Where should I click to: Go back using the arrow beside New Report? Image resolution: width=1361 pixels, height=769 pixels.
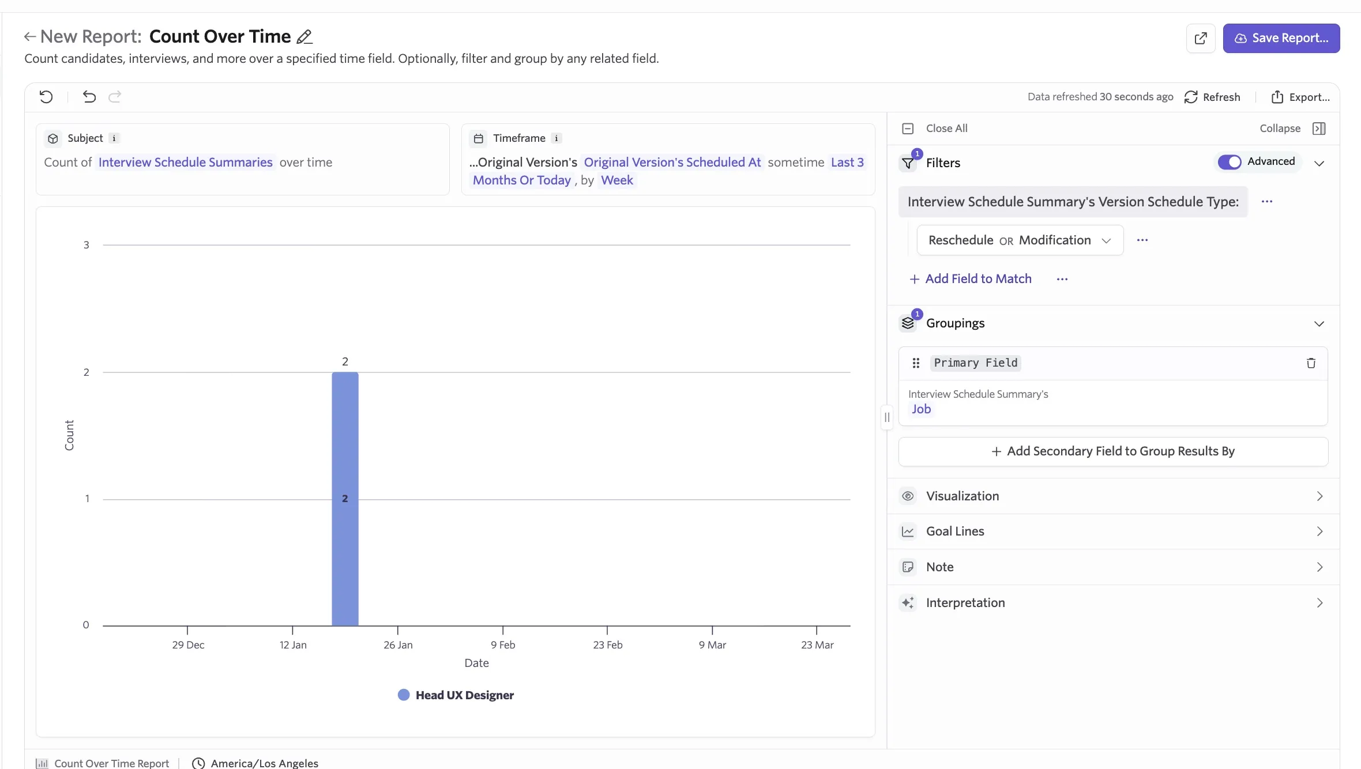30,37
